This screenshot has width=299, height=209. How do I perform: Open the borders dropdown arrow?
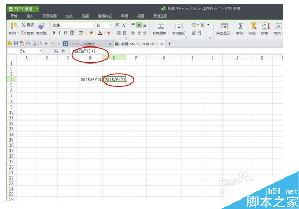tap(77, 33)
